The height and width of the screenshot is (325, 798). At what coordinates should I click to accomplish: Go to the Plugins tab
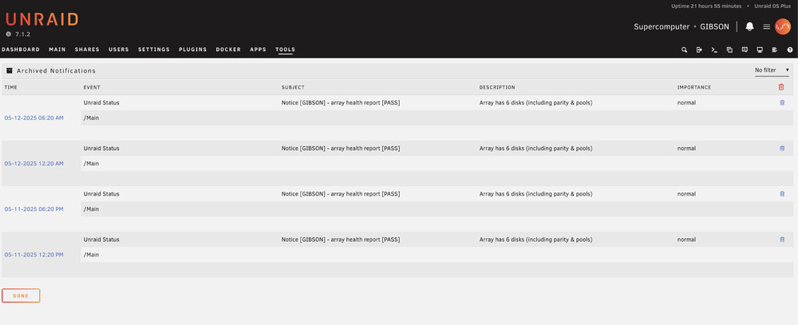193,50
